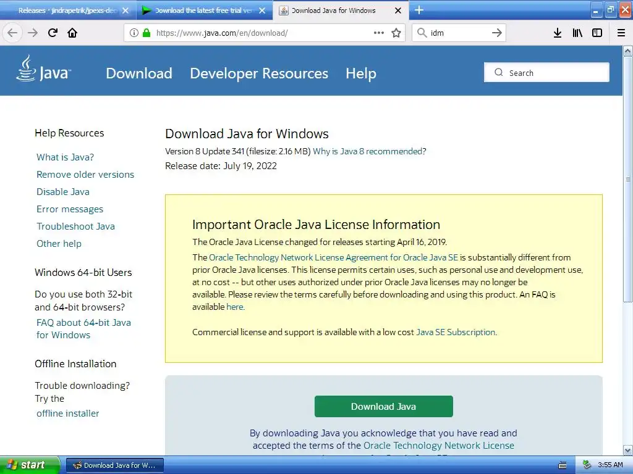This screenshot has height=474, width=633.
Task: Submit browser search with the arrow
Action: coord(497,33)
